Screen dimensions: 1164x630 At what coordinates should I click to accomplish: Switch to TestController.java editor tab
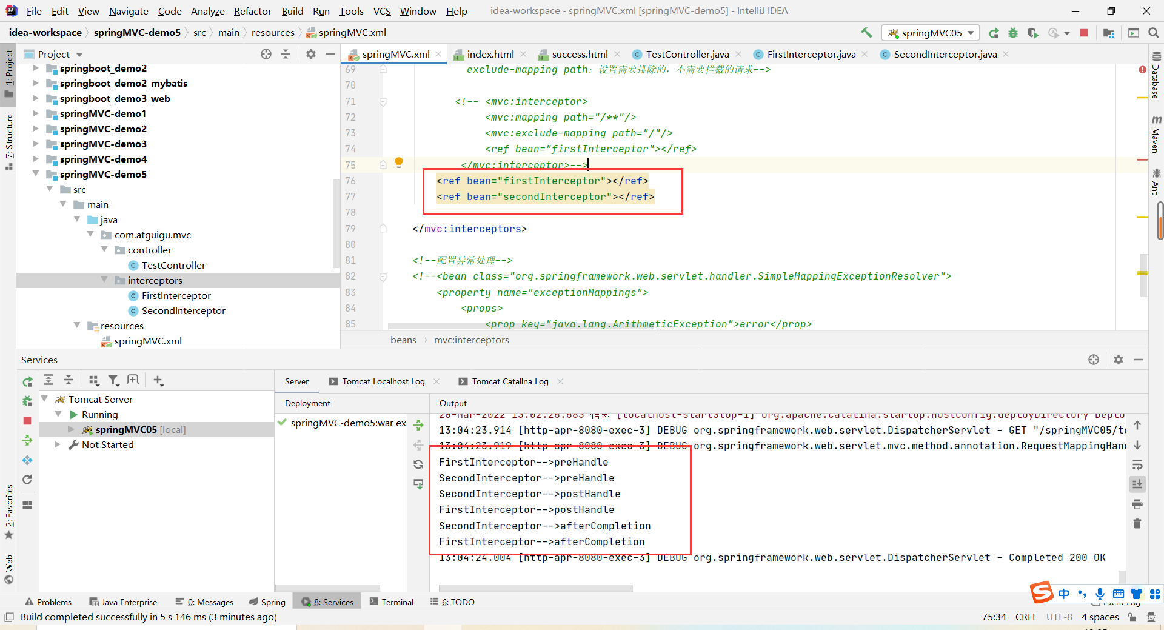[687, 54]
